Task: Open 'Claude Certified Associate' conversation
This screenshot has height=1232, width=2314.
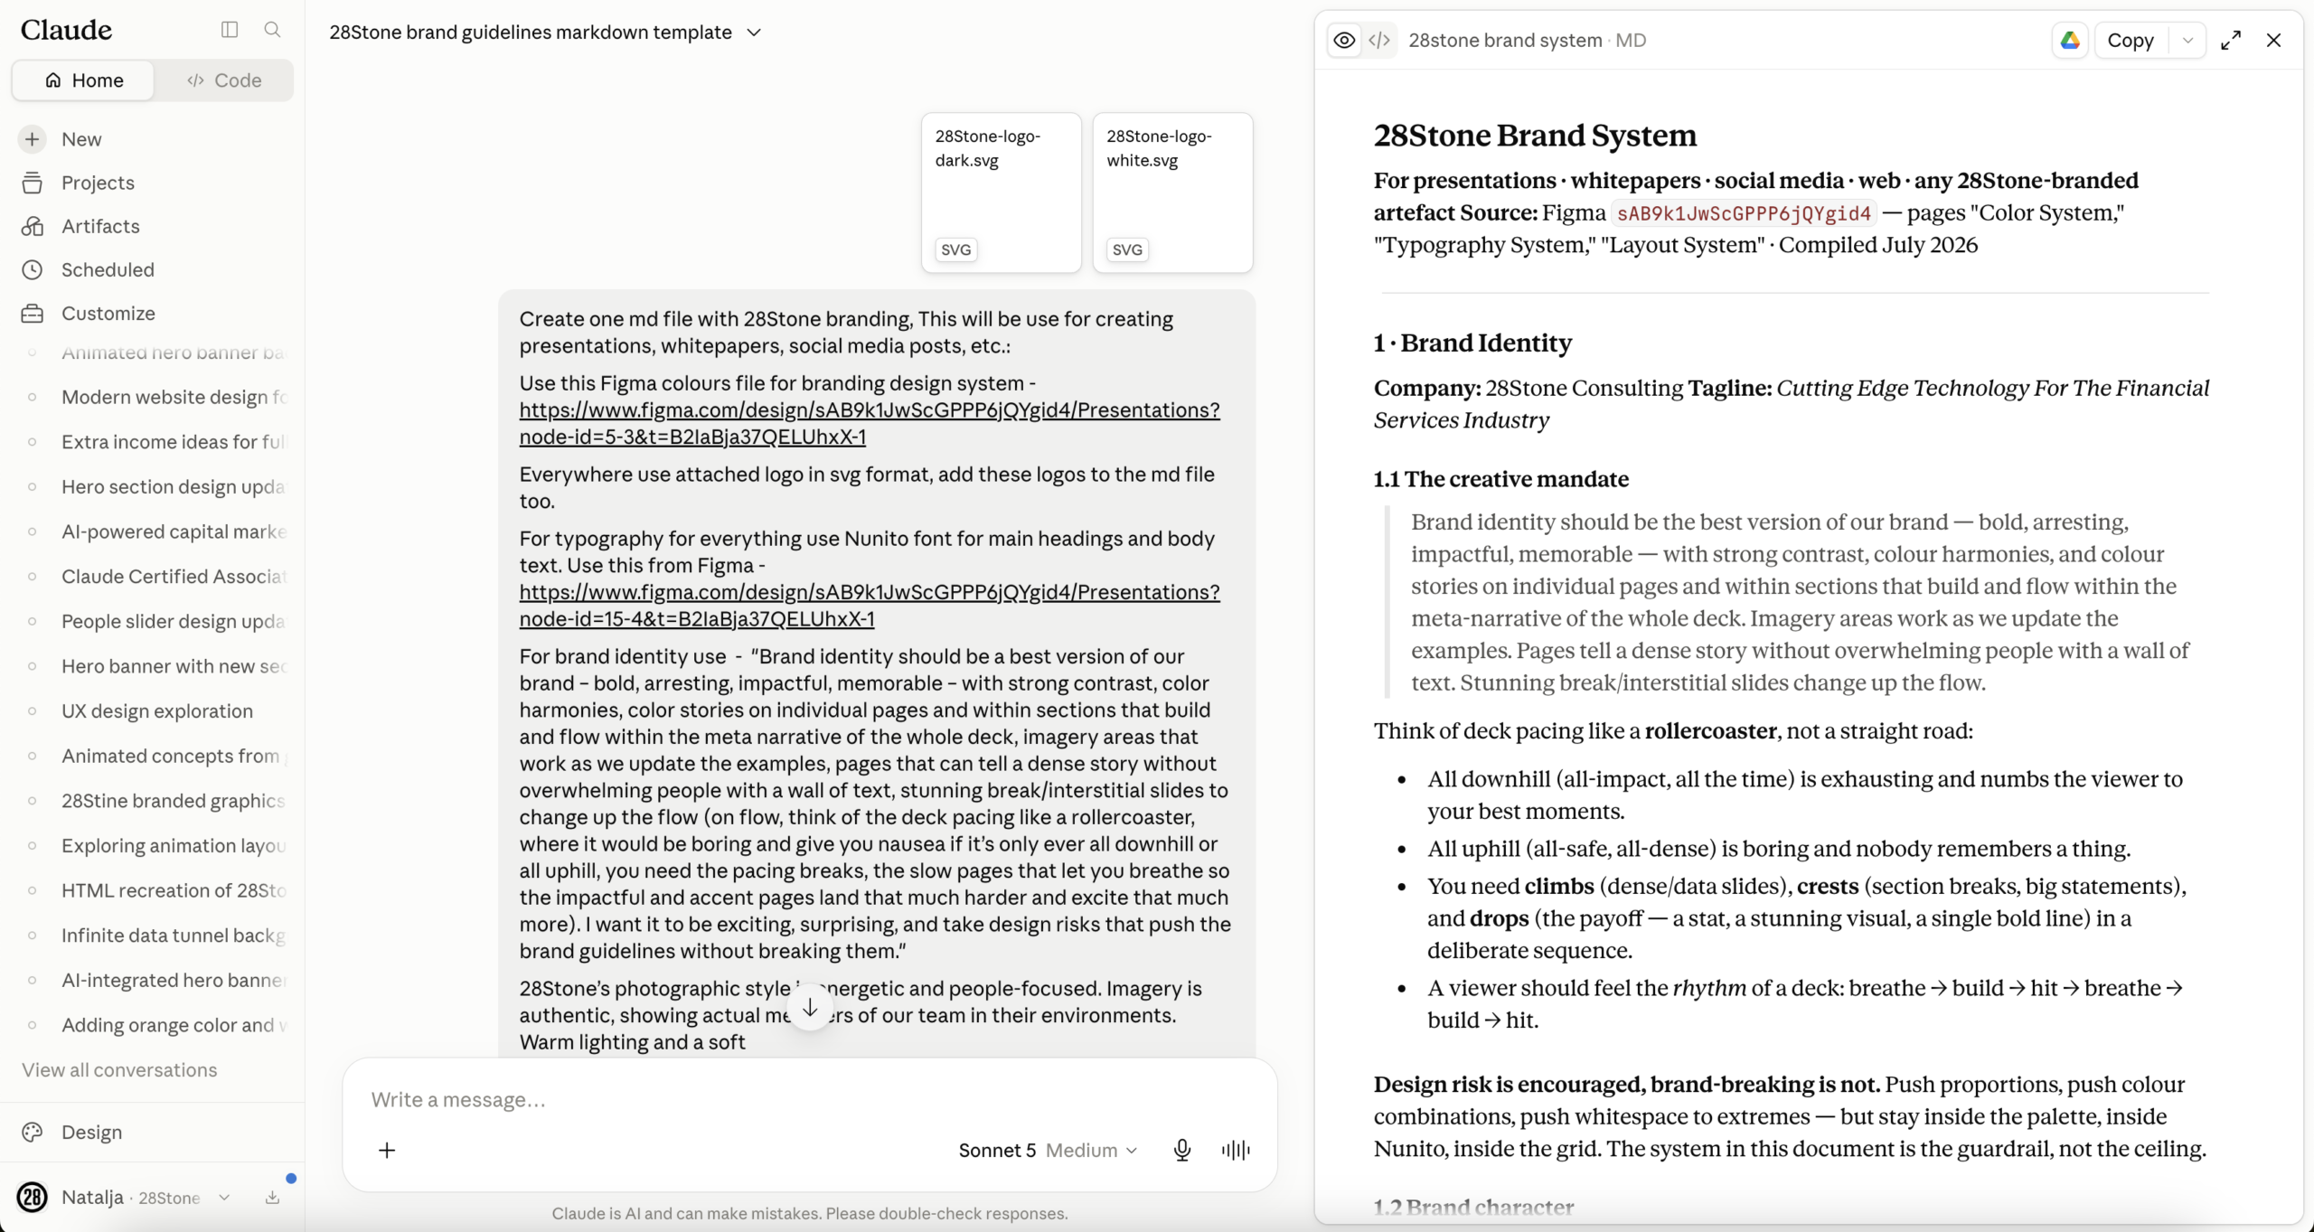Action: click(x=152, y=577)
